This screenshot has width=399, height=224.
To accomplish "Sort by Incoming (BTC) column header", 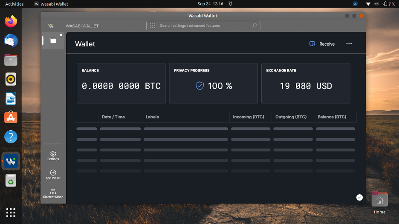I will pos(249,117).
